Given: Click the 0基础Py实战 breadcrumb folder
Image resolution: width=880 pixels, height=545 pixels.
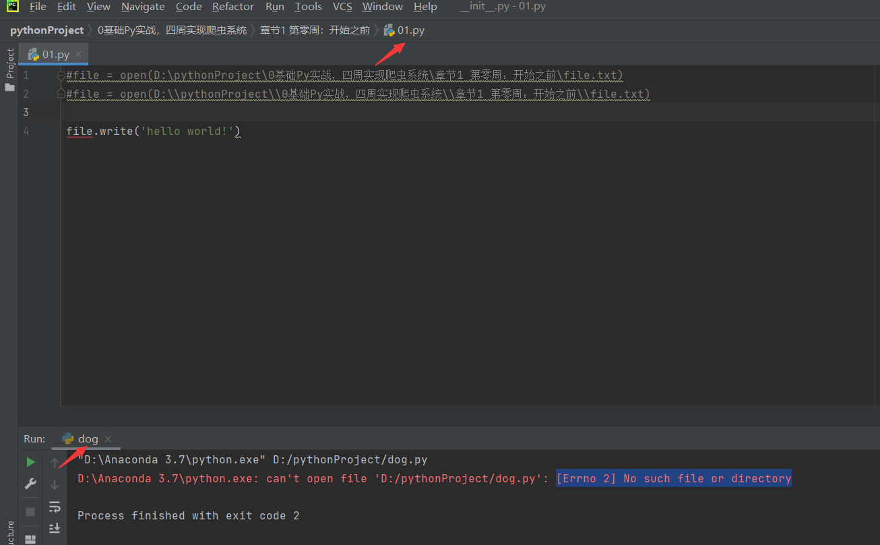Looking at the screenshot, I should coord(172,30).
